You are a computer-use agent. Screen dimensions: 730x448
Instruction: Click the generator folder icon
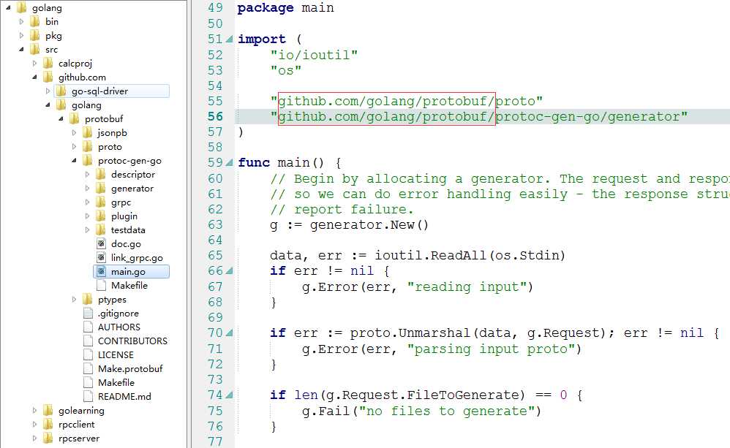coord(100,189)
